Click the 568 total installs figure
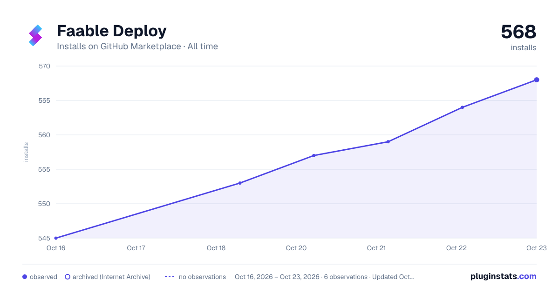This screenshot has width=559, height=293. [x=518, y=32]
